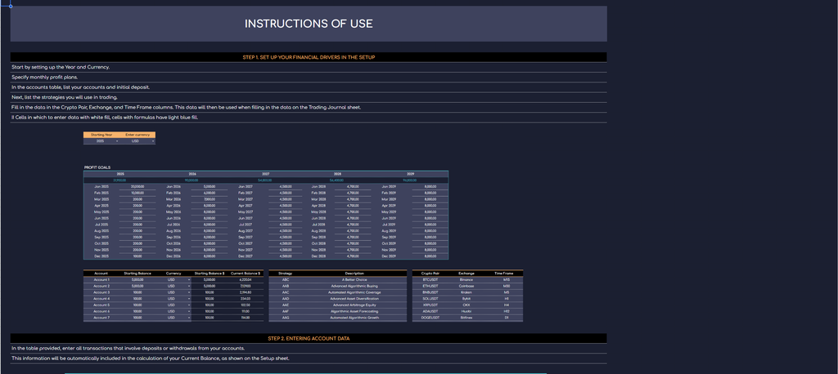Click the Kraken exchange cell
The height and width of the screenshot is (374, 838).
tap(466, 292)
